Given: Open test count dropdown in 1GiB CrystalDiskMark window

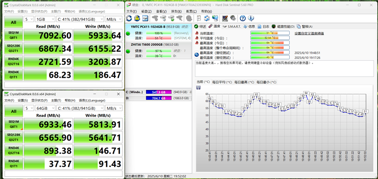Looking at the screenshot, I should tap(29, 19).
